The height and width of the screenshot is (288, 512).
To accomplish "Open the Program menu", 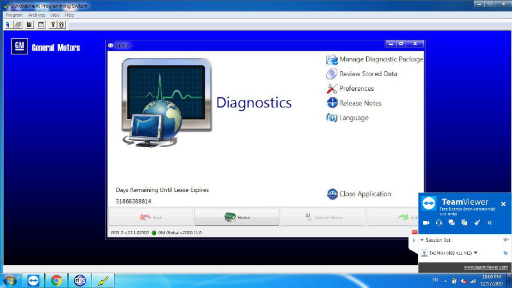I will (14, 15).
